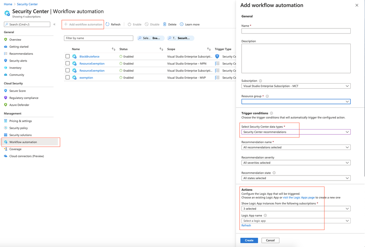Open the Recommendation state dropdown
Image resolution: width=365 pixels, height=247 pixels.
click(296, 178)
